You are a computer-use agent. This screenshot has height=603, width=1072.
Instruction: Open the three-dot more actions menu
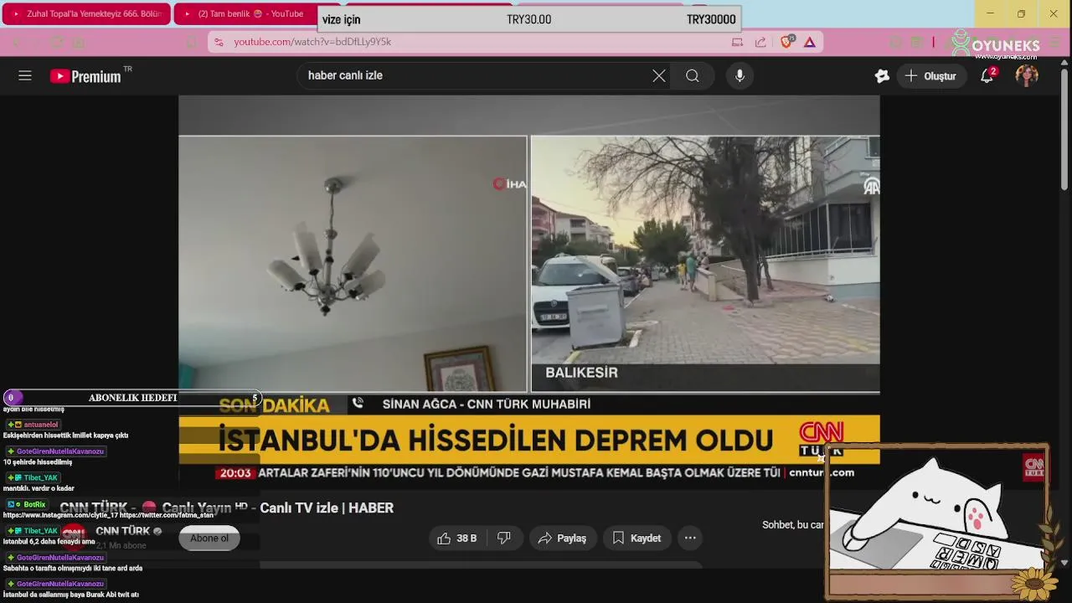(x=690, y=539)
